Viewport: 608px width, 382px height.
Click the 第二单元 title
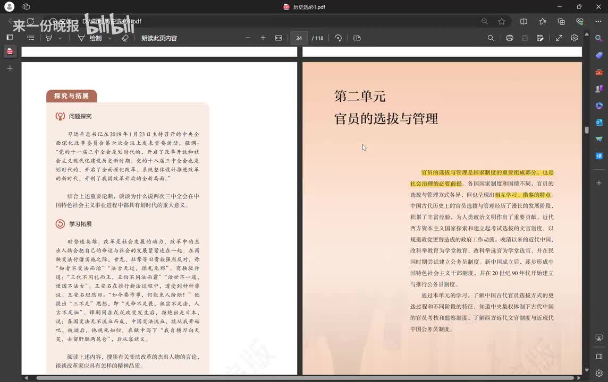click(360, 96)
